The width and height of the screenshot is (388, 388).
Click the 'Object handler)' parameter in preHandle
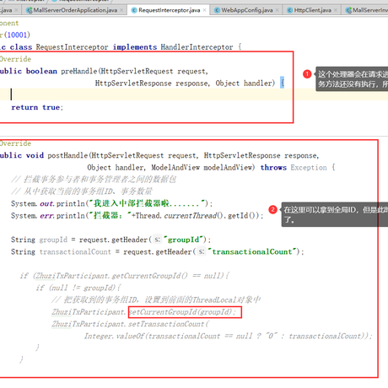245,84
